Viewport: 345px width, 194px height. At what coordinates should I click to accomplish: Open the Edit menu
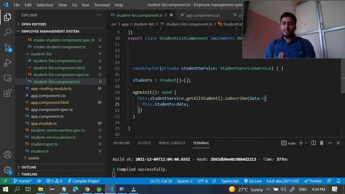pos(28,5)
